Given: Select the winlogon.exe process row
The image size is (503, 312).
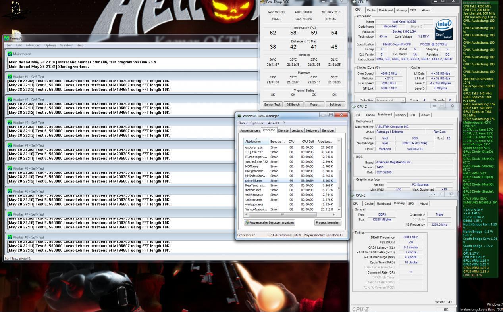Looking at the screenshot, I should click(x=290, y=204).
